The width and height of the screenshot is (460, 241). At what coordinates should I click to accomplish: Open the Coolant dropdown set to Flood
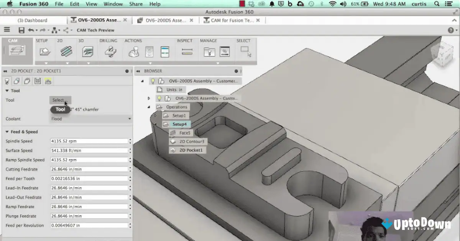(91, 119)
